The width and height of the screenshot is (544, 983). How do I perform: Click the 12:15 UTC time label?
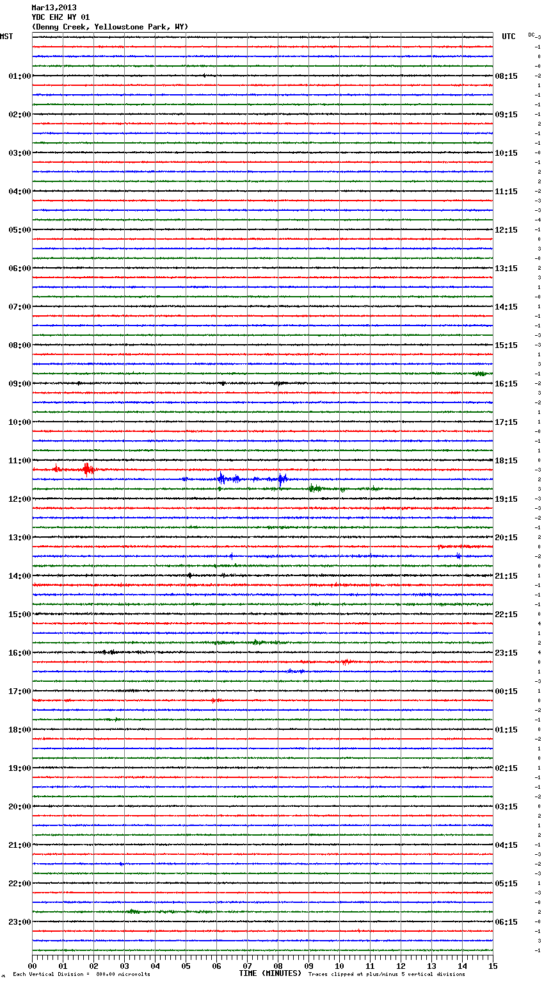pos(506,230)
